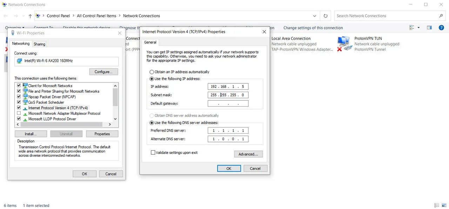This screenshot has width=449, height=209.
Task: Uncheck File and Printer Sharing checkbox
Action: coord(19,91)
